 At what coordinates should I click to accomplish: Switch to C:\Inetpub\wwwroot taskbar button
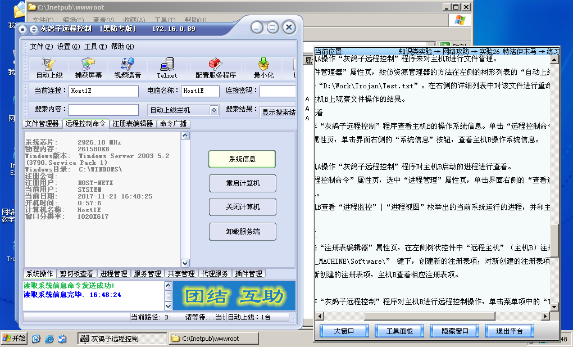(214, 339)
